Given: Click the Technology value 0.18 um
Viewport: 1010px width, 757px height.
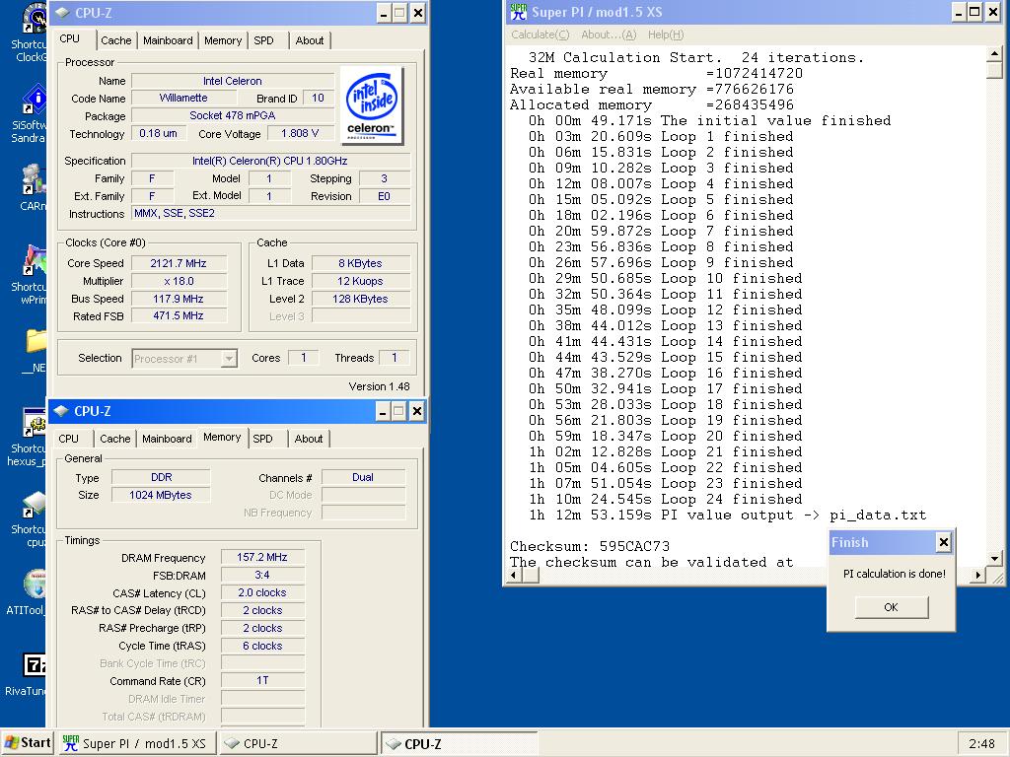Looking at the screenshot, I should 159,133.
